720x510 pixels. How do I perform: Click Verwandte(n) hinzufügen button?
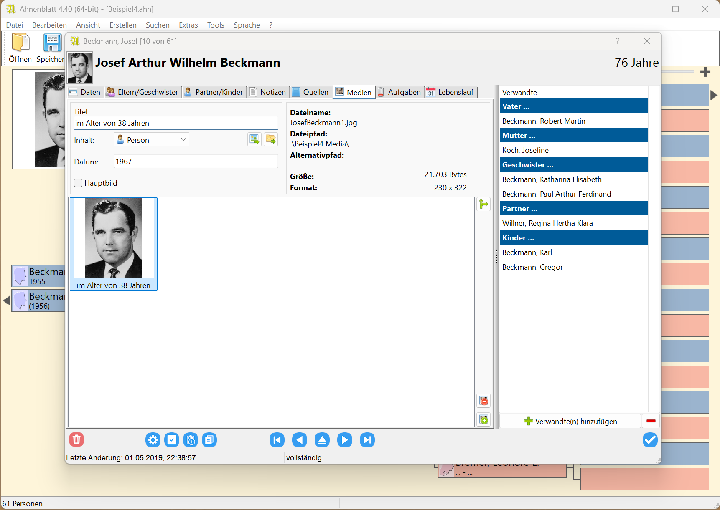pos(570,422)
